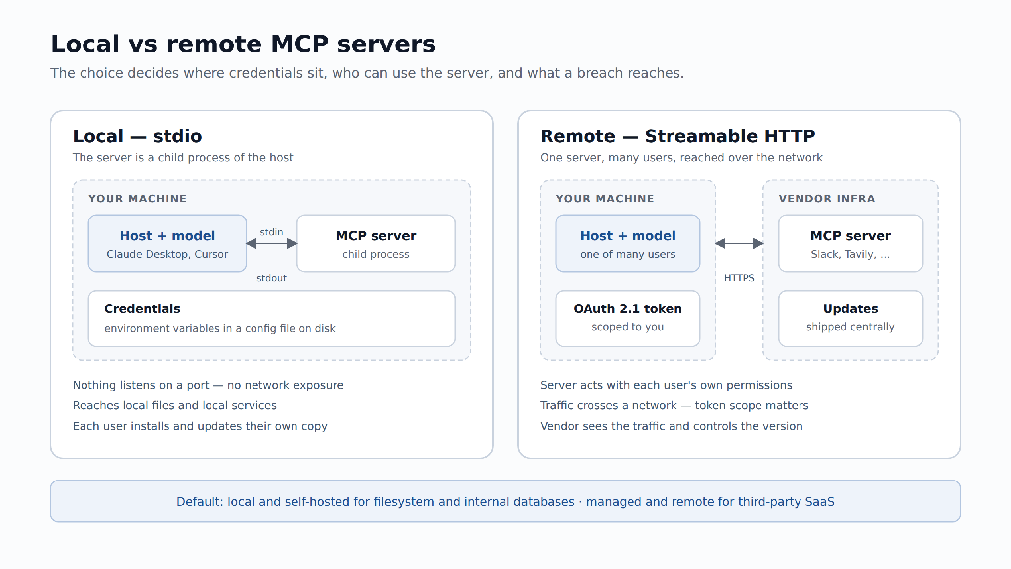Screen dimensions: 1011x569
Task: Click 'Vendor sees the traffic and controls the version'
Action: click(x=672, y=426)
